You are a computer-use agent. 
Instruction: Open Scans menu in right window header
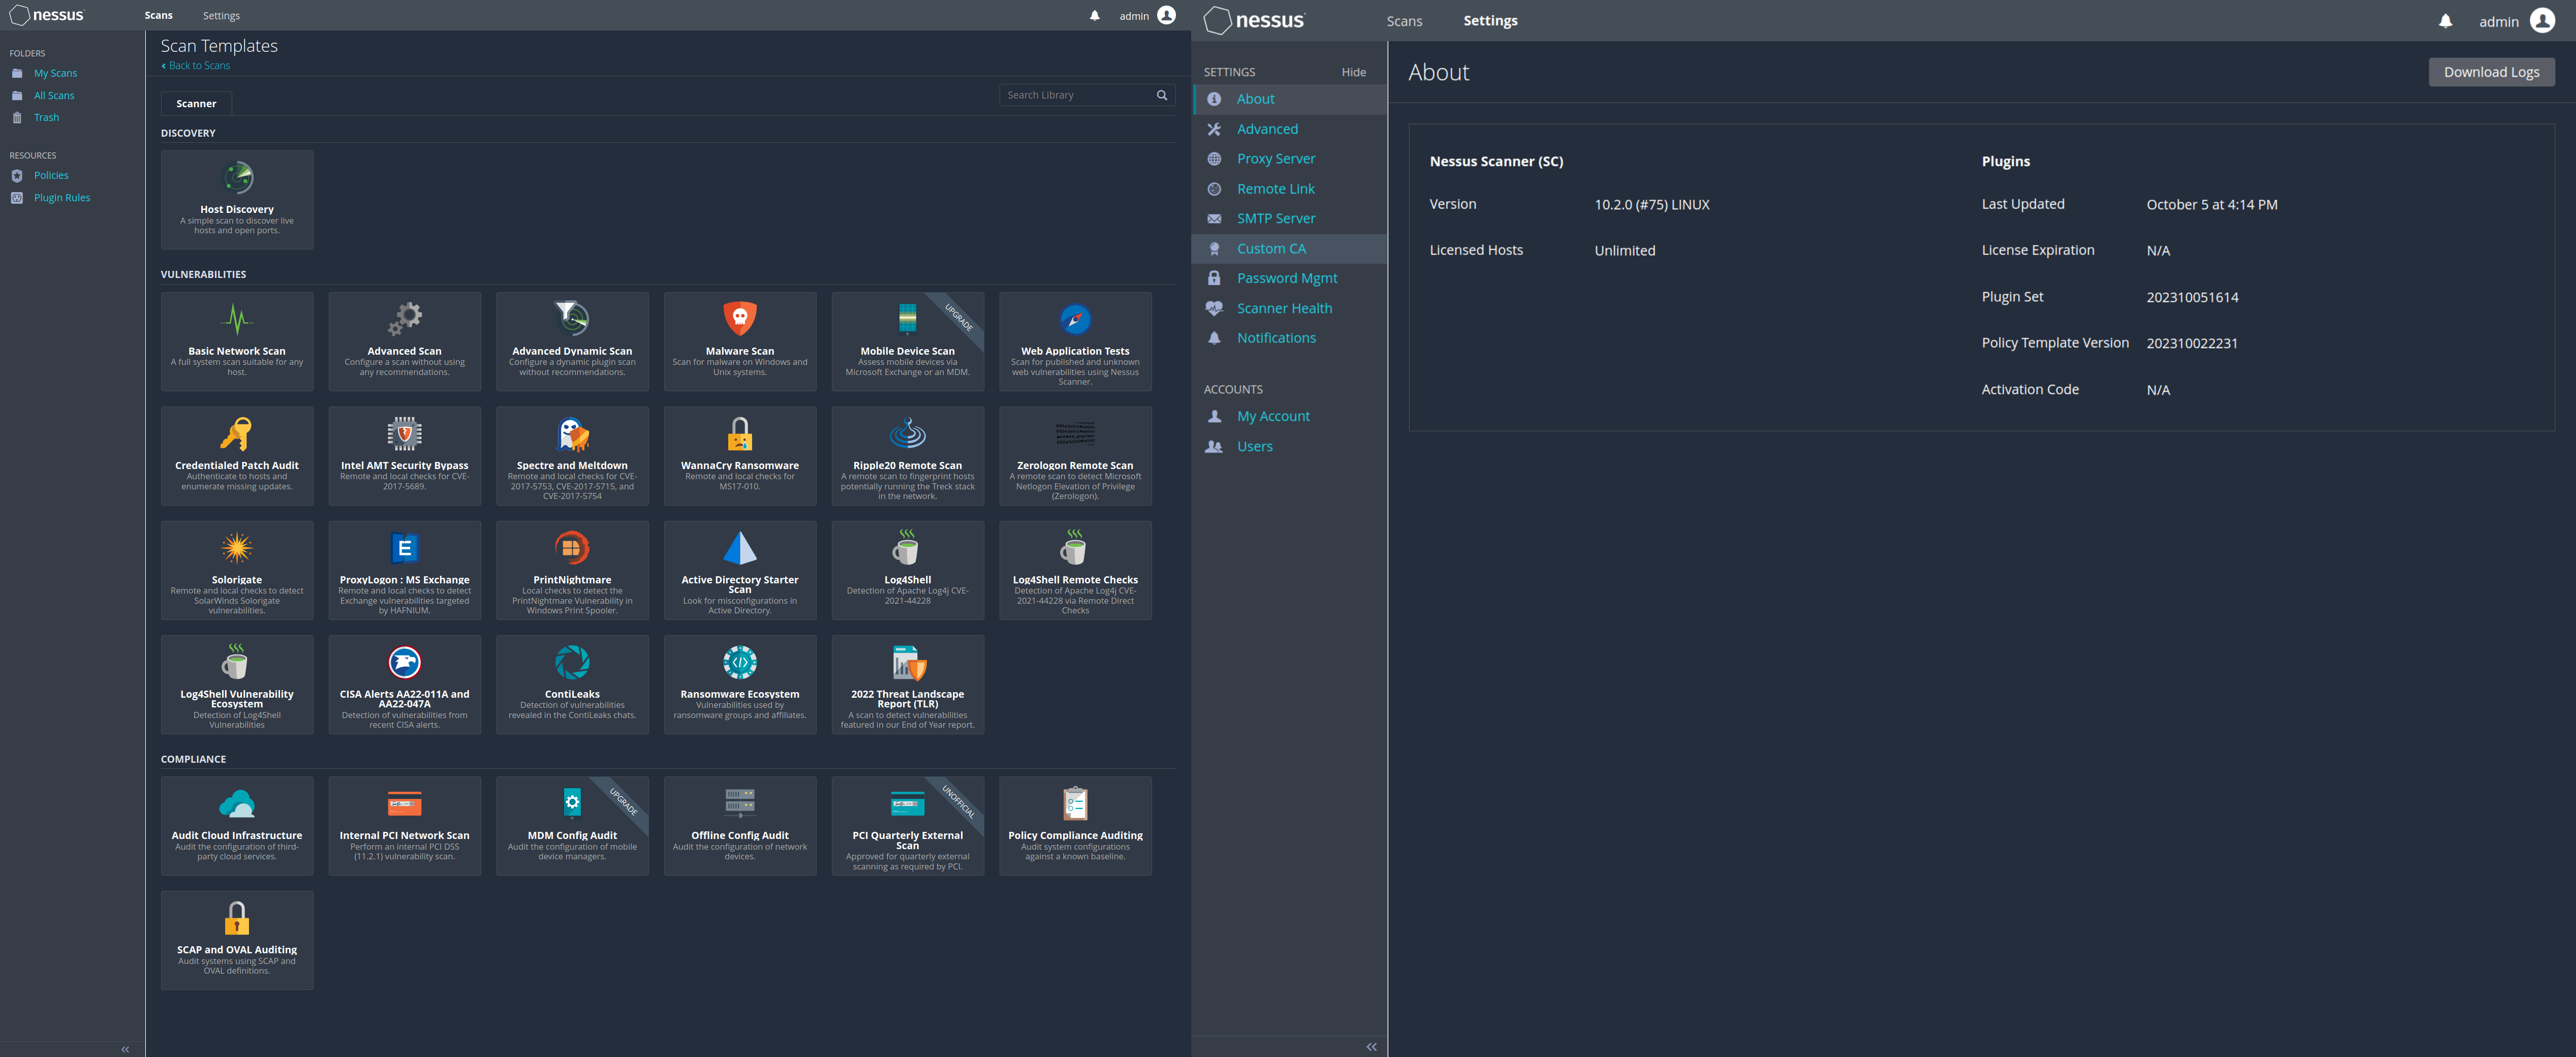(1404, 21)
